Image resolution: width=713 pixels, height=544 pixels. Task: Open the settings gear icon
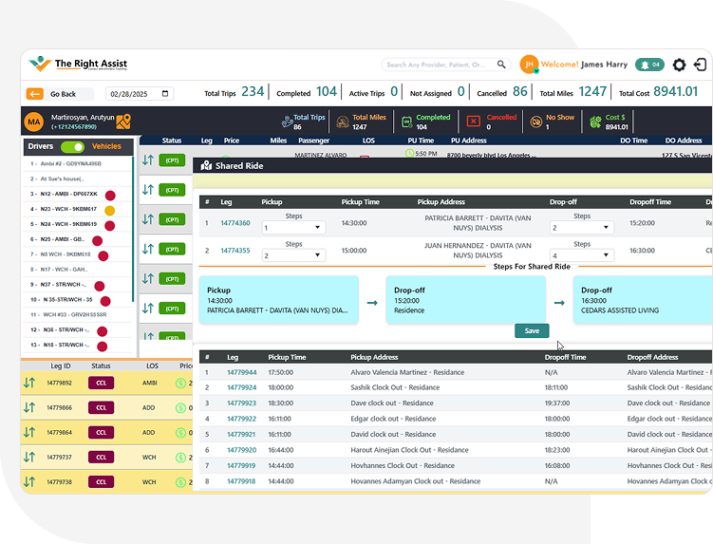point(679,65)
